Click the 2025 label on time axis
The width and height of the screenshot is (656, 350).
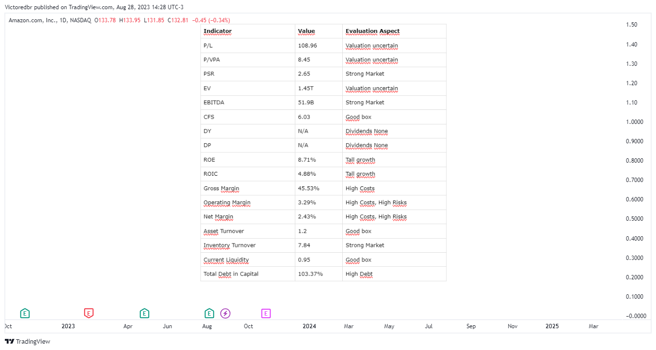[552, 326]
